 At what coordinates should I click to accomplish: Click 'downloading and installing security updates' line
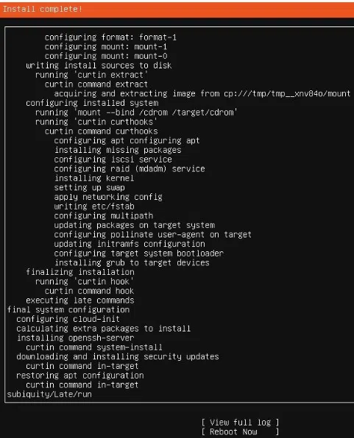click(x=118, y=356)
